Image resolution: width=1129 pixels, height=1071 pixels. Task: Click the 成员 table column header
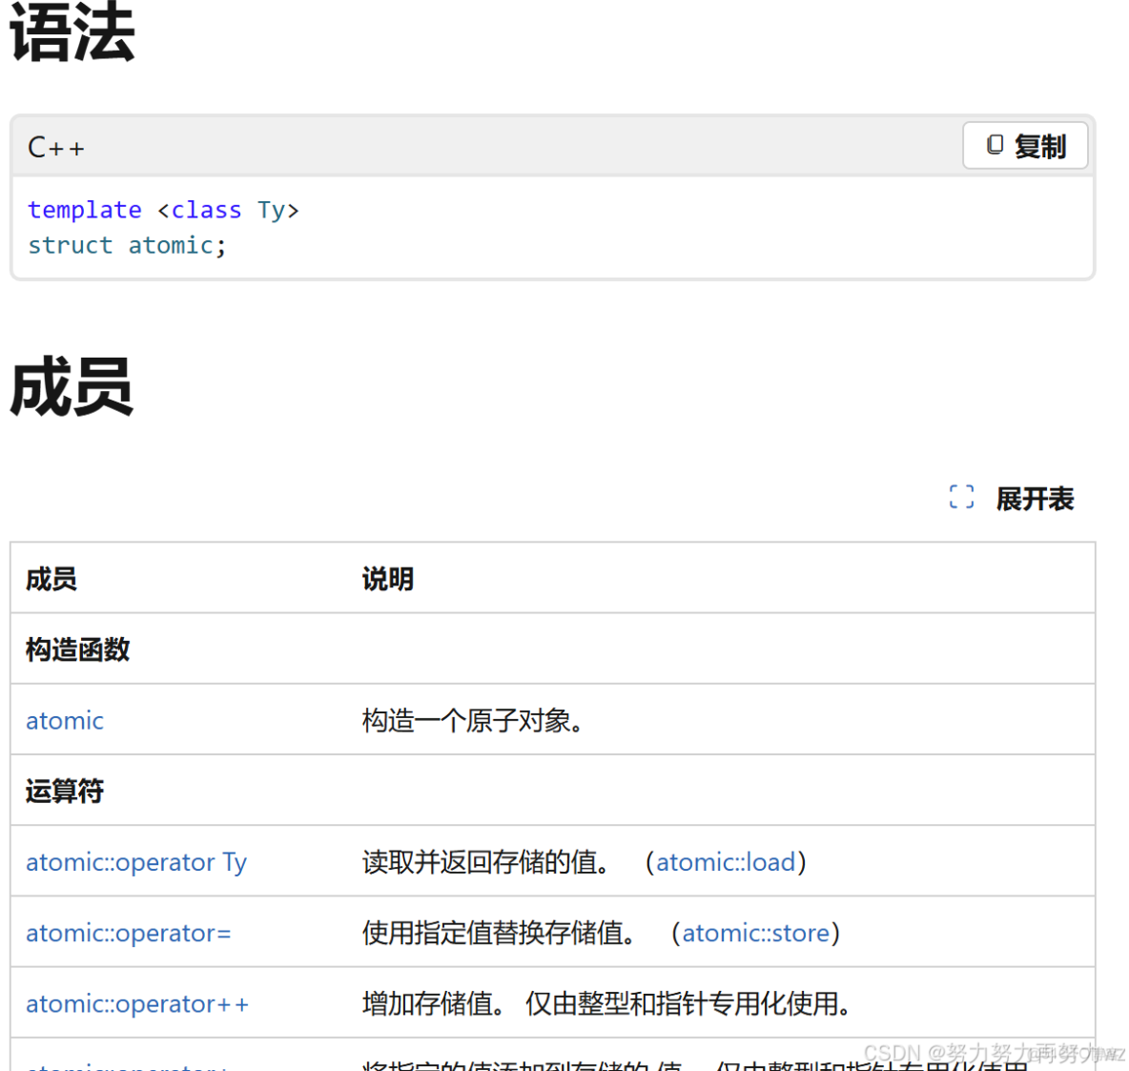(x=50, y=578)
